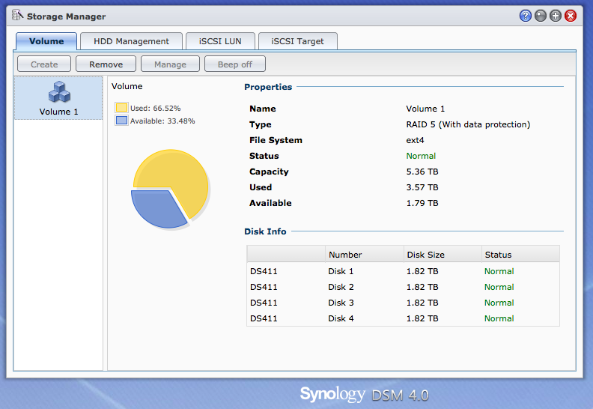Click the 'RAID 5 (With data protection)' value
The width and height of the screenshot is (593, 409).
468,124
